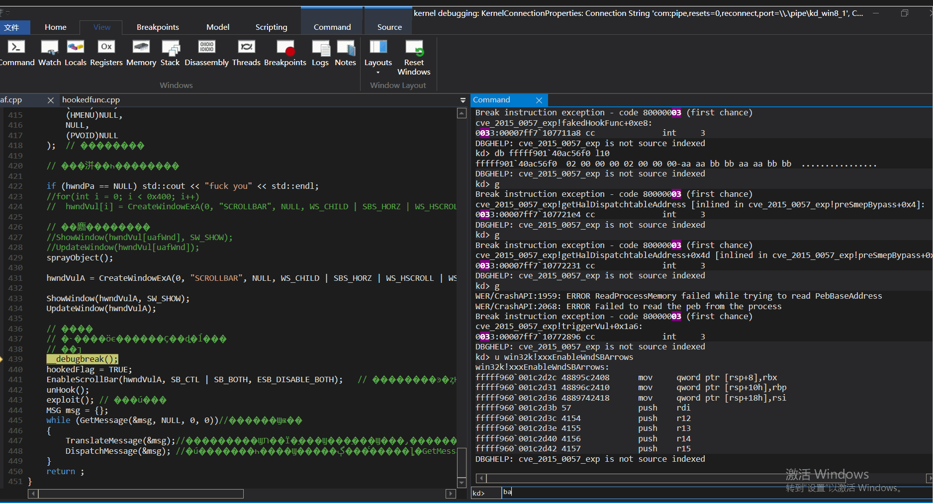Open the Registers window icon

106,53
